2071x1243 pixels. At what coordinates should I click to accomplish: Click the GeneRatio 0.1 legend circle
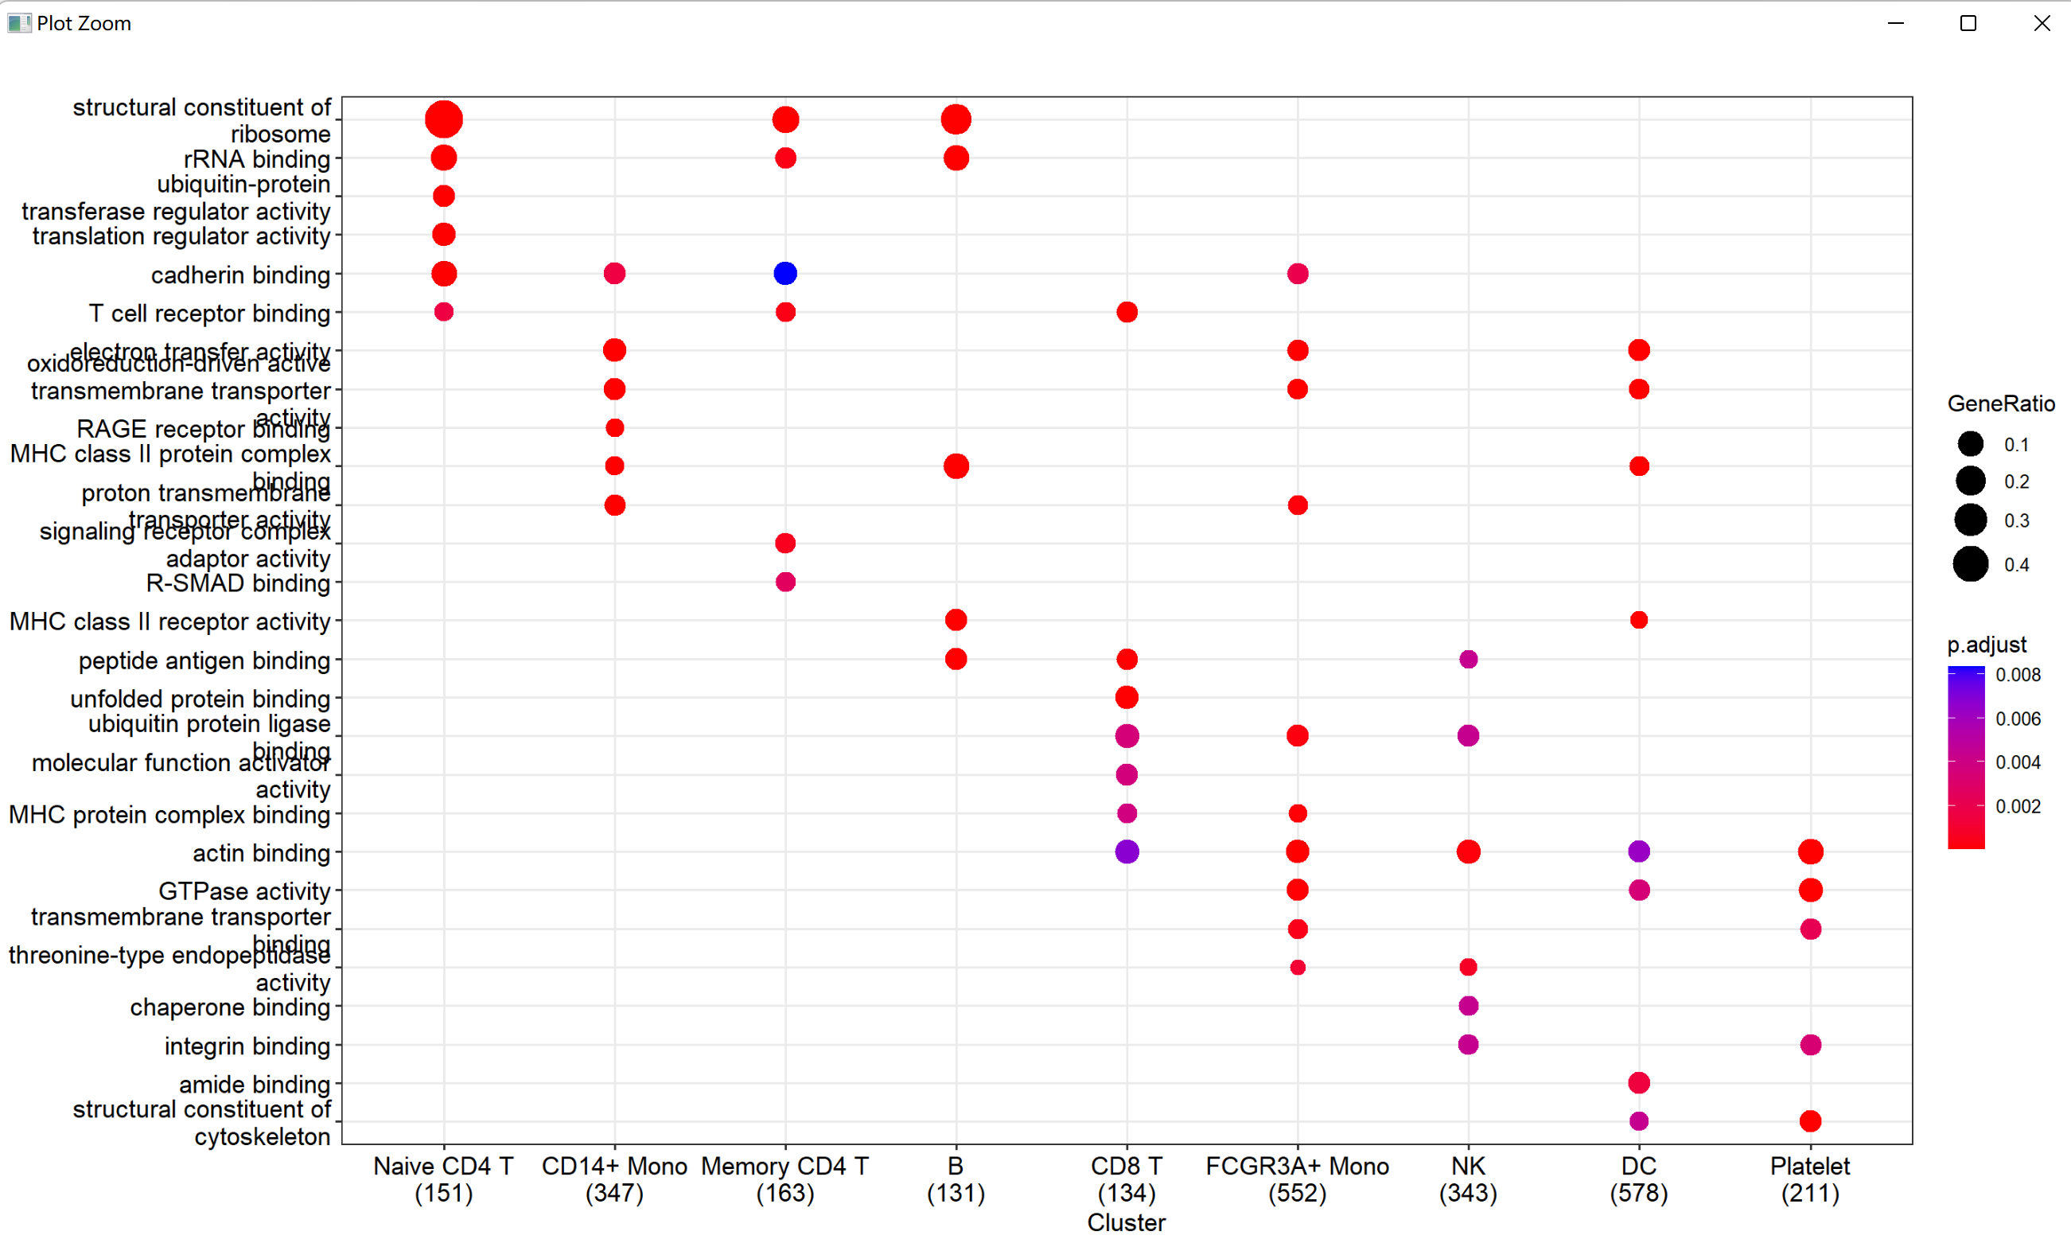[1971, 444]
